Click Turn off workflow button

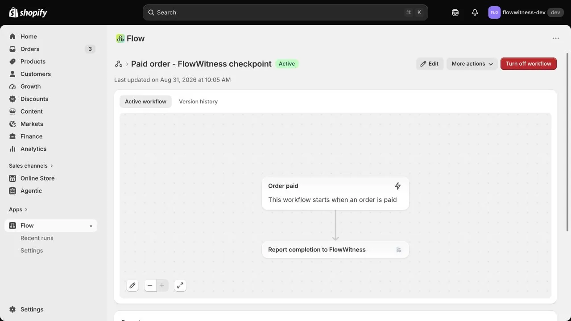click(x=529, y=64)
